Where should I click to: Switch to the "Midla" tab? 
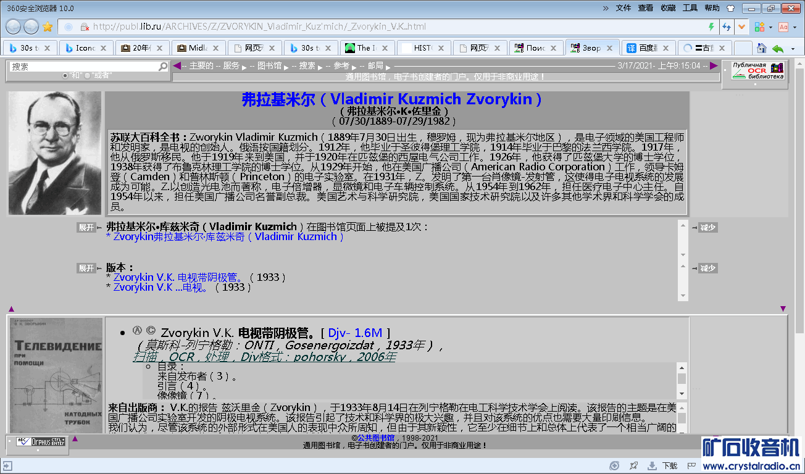click(x=198, y=48)
